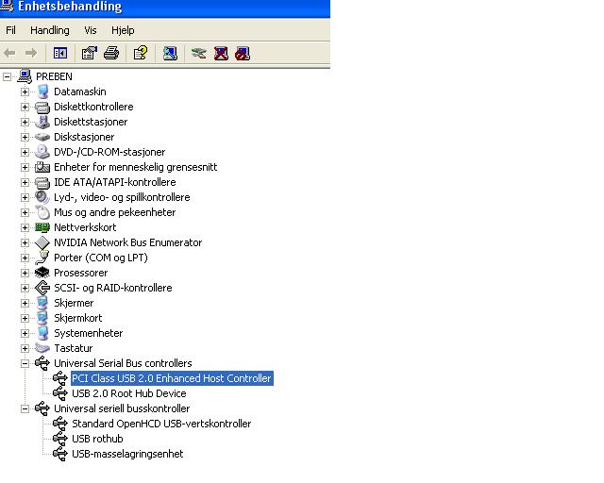This screenshot has height=483, width=604.
Task: Expand the Skjermkort node
Action: click(x=25, y=318)
